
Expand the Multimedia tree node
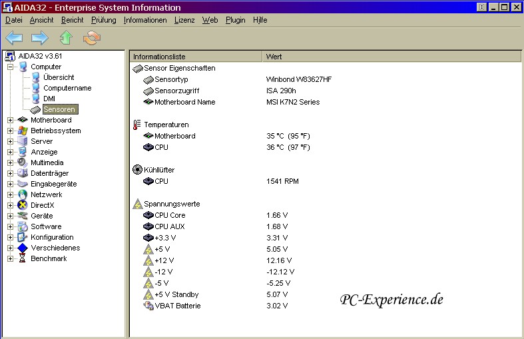tap(11, 163)
